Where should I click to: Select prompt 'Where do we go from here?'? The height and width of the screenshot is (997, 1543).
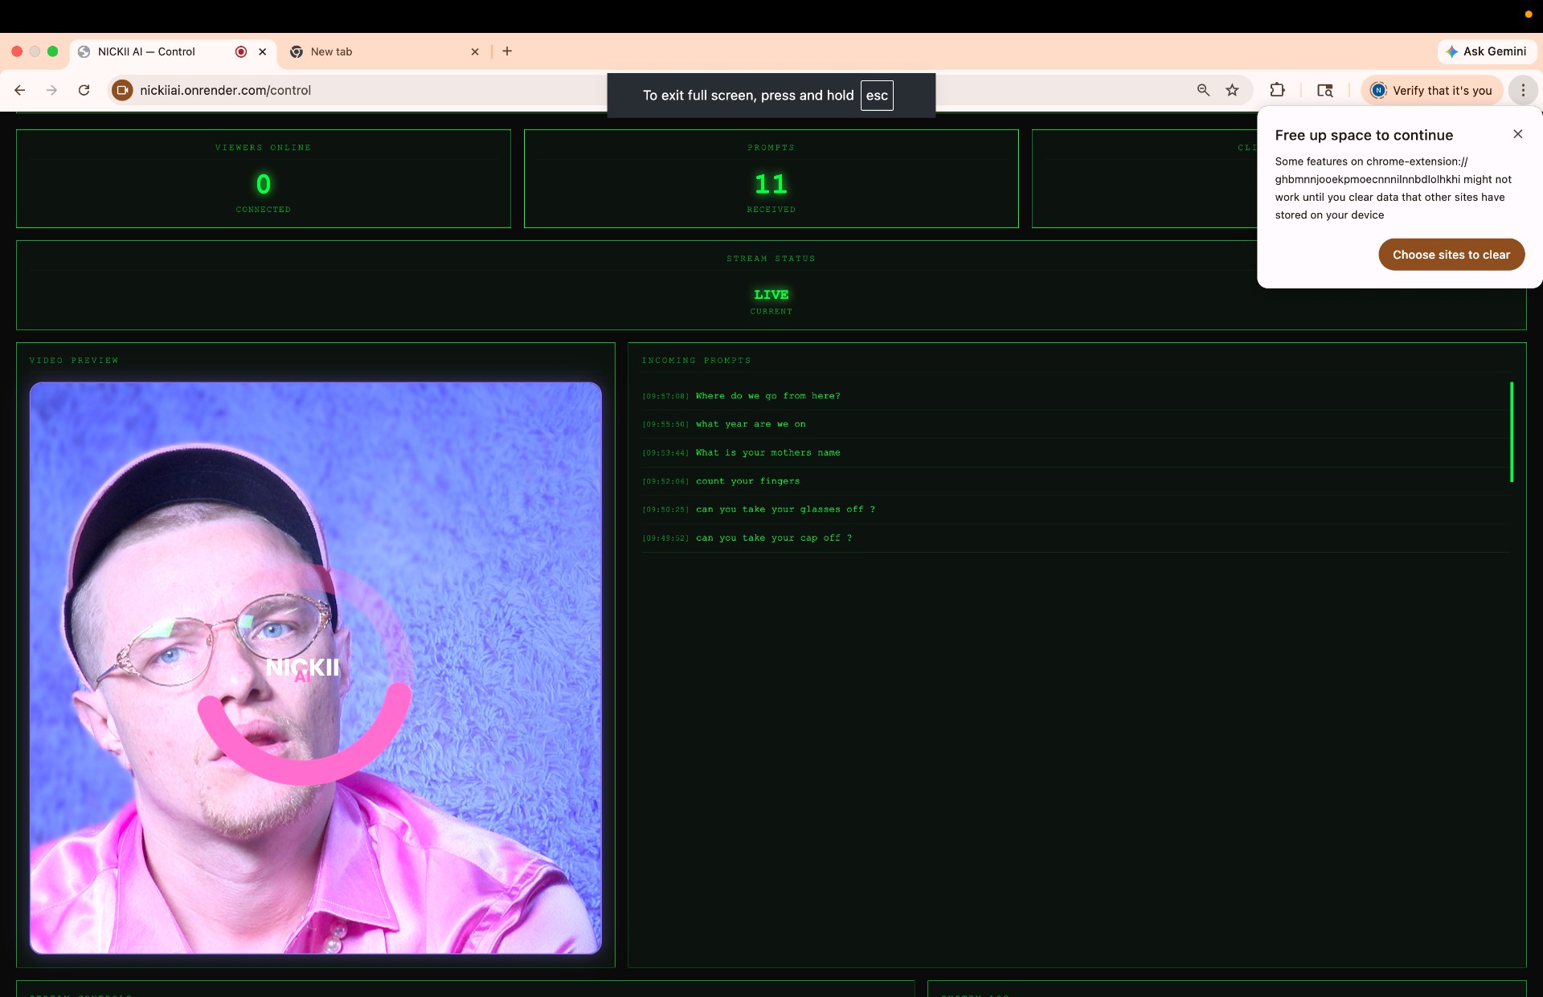point(767,395)
